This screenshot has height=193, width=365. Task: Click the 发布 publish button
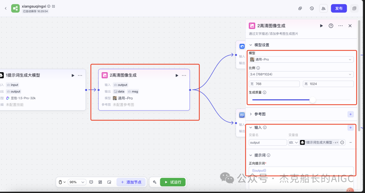[339, 8]
